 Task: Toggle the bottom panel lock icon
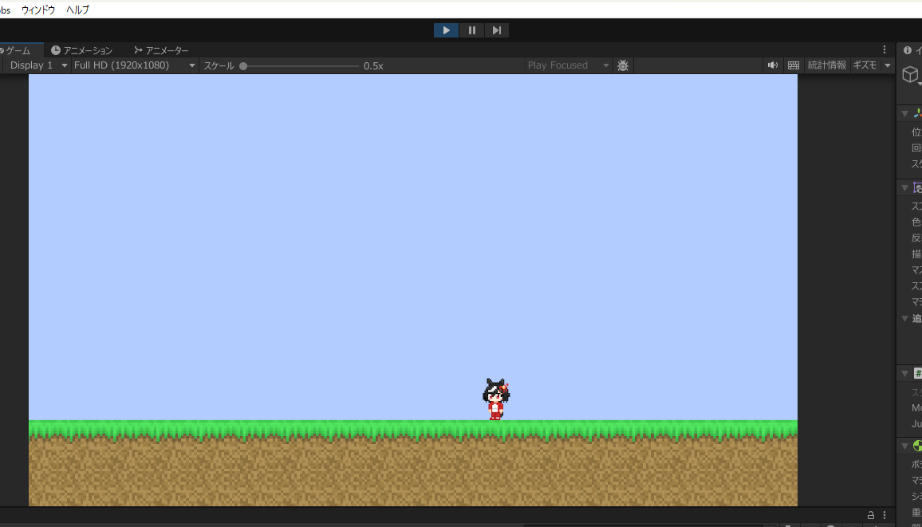point(871,515)
